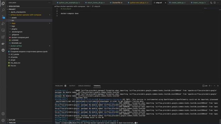Open the DEBUG CONSOLE panel tab
Image resolution: width=221 pixels, height=124 pixels.
[84, 86]
